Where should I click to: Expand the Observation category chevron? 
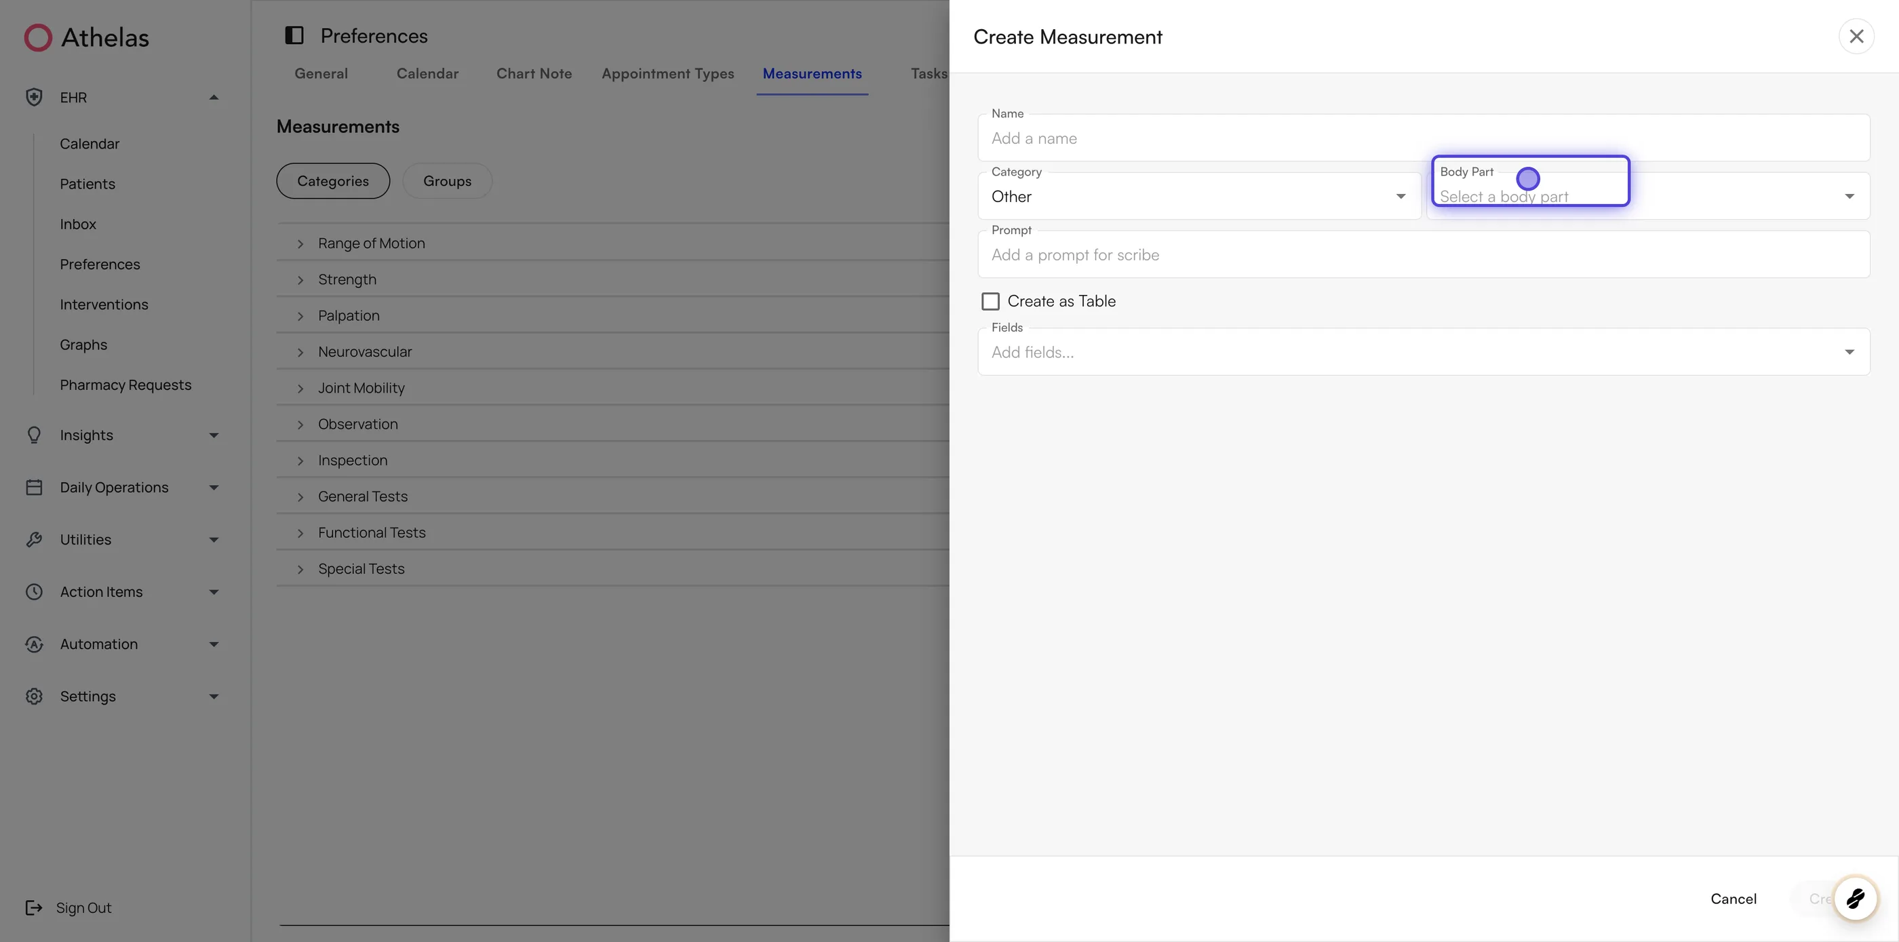pos(300,424)
